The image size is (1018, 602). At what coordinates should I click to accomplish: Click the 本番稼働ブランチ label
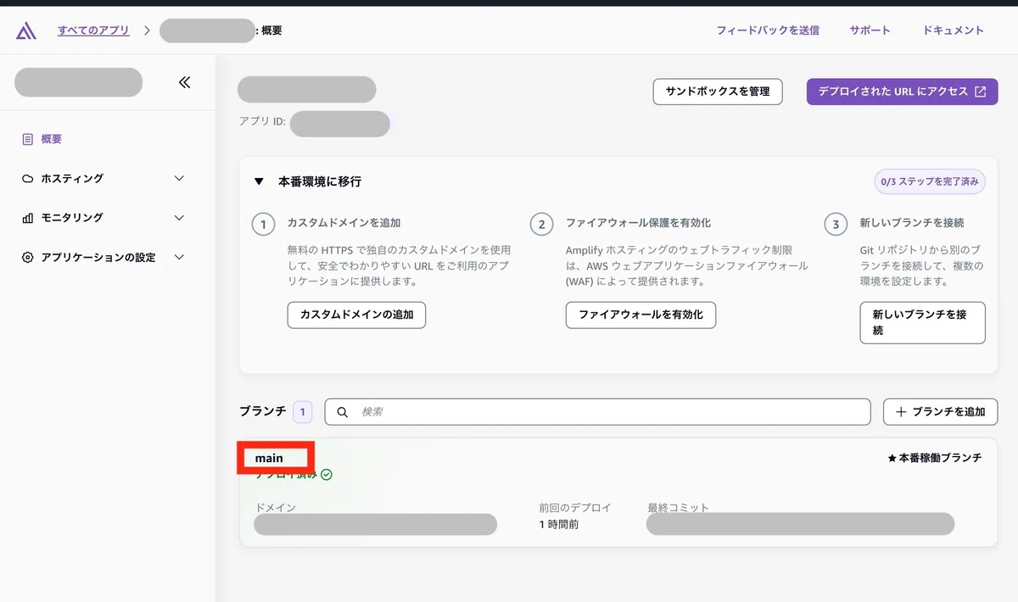[x=940, y=458]
